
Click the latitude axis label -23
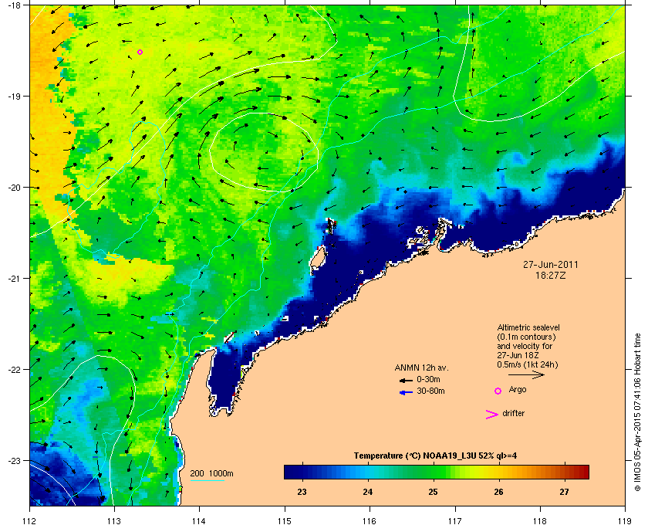pos(14,460)
